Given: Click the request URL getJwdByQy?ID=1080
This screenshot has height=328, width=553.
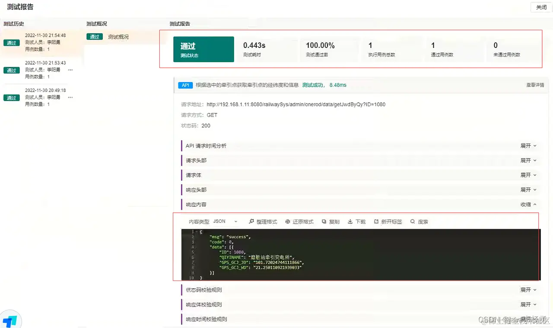Looking at the screenshot, I should coord(296,105).
